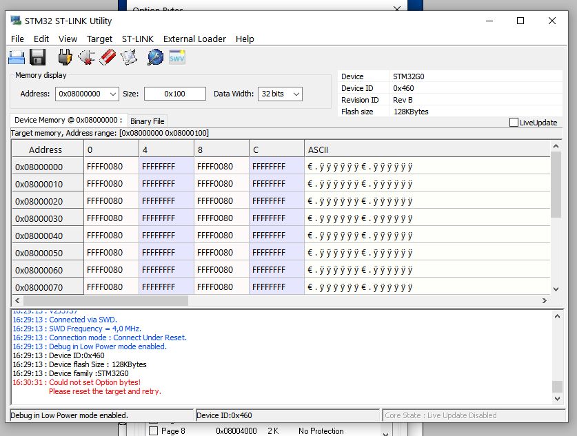Image resolution: width=577 pixels, height=436 pixels.
Task: Click the Revision ID value Rev B
Action: 403,100
